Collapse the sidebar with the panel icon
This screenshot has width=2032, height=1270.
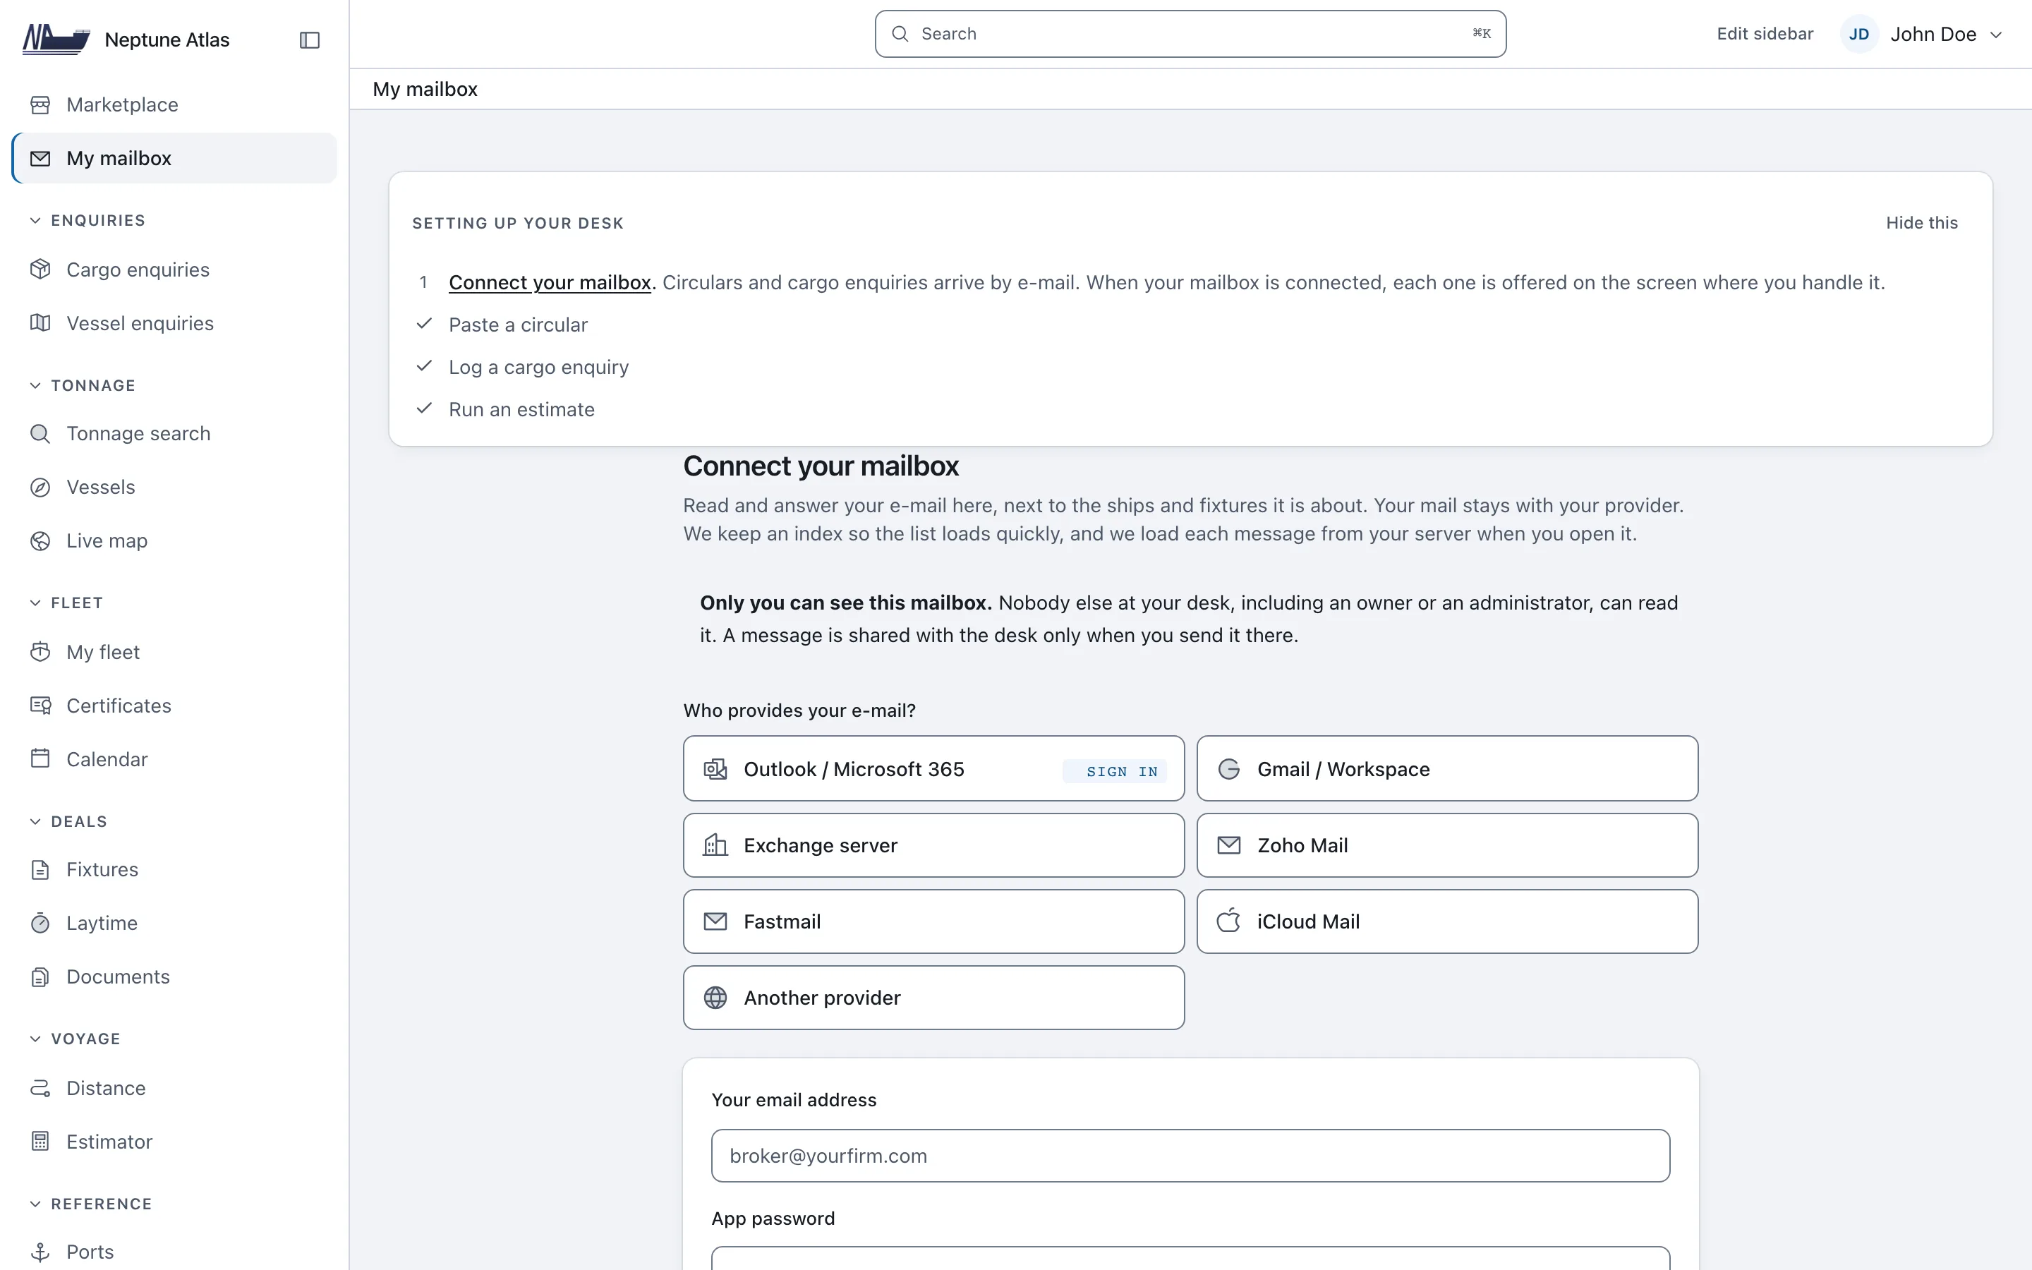pos(309,40)
